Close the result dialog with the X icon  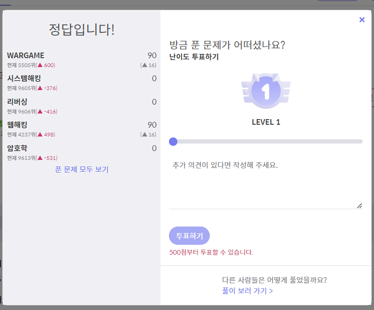[362, 20]
